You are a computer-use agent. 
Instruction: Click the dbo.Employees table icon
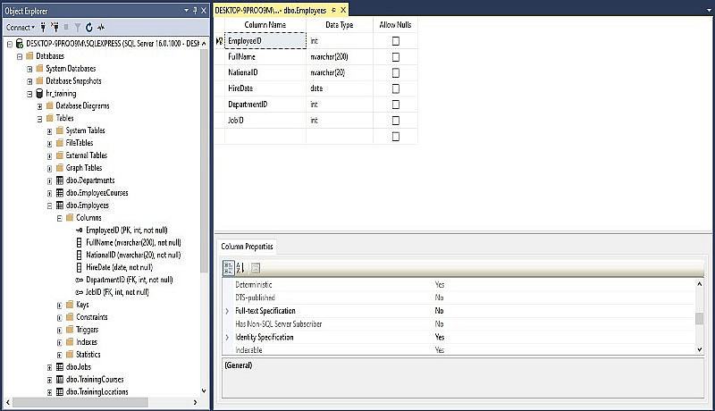click(60, 205)
